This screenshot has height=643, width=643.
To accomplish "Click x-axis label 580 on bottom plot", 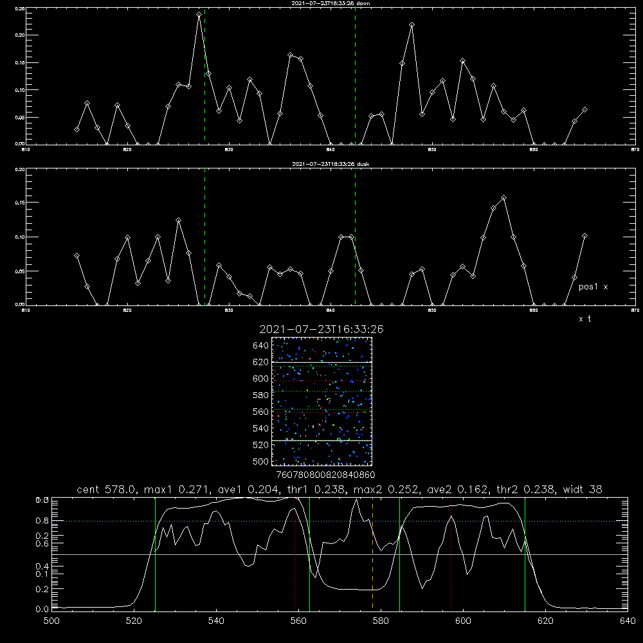I will [x=381, y=621].
